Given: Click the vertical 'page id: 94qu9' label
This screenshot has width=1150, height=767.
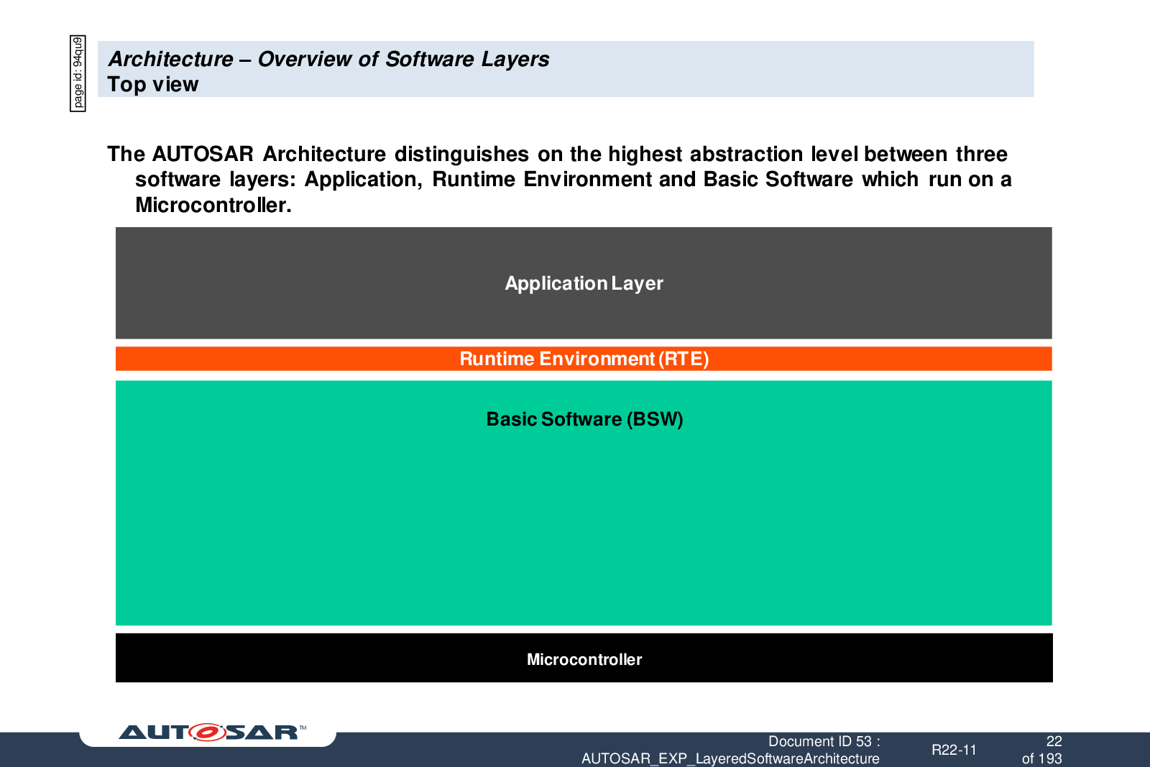Looking at the screenshot, I should point(78,73).
